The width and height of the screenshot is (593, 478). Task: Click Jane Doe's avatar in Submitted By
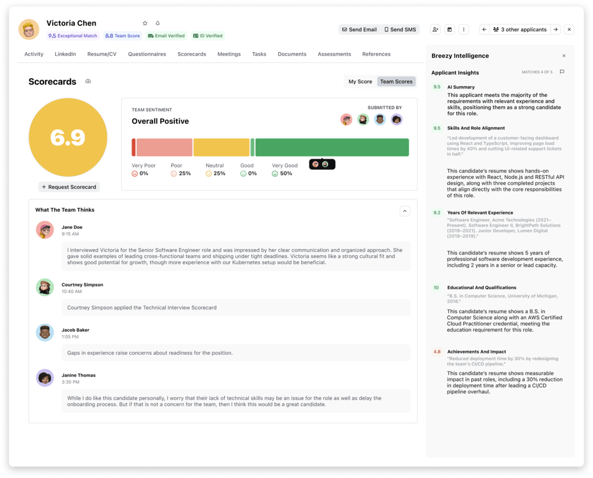(346, 120)
